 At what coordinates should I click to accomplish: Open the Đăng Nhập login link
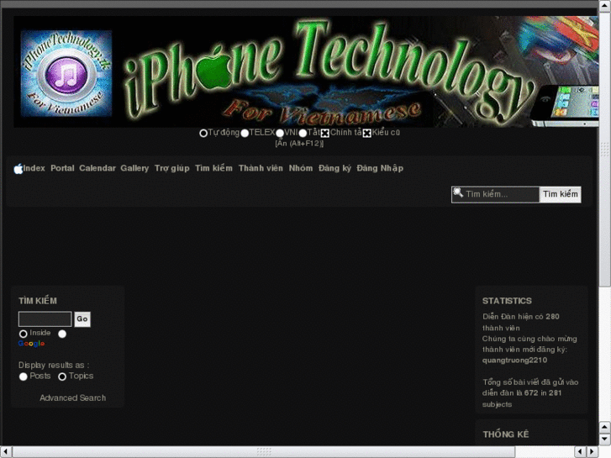pyautogui.click(x=380, y=168)
